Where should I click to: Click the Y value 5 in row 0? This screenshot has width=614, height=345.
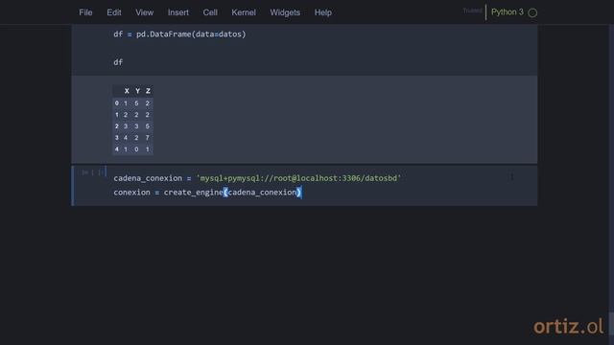coord(136,103)
